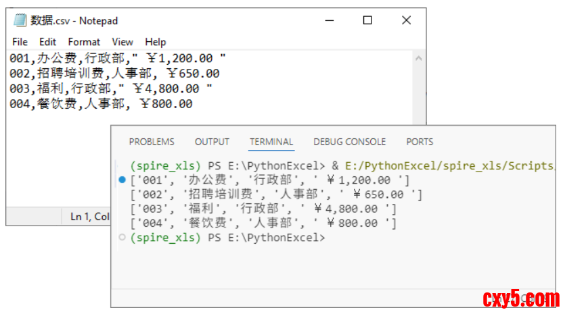This screenshot has height=312, width=563.
Task: Open the Format menu
Action: coord(84,42)
